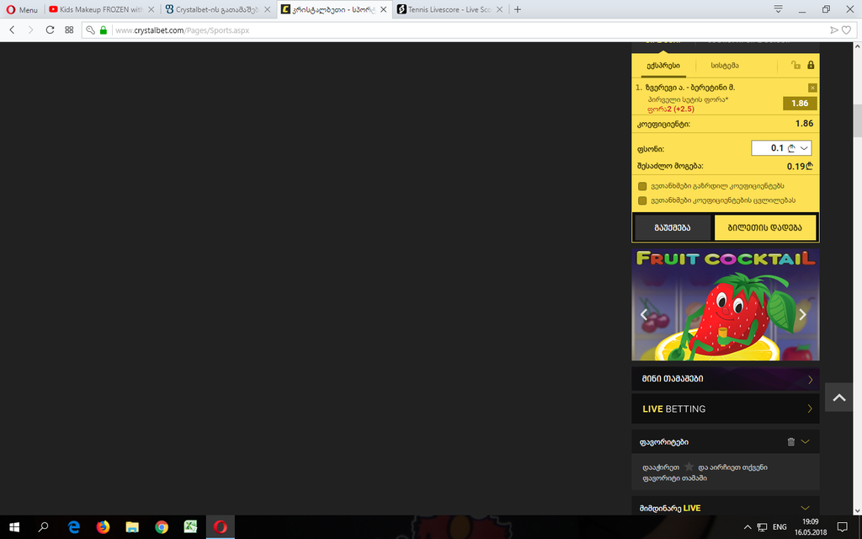This screenshot has width=862, height=539.
Task: Click the Opera icon on the taskbar
Action: coord(220,527)
